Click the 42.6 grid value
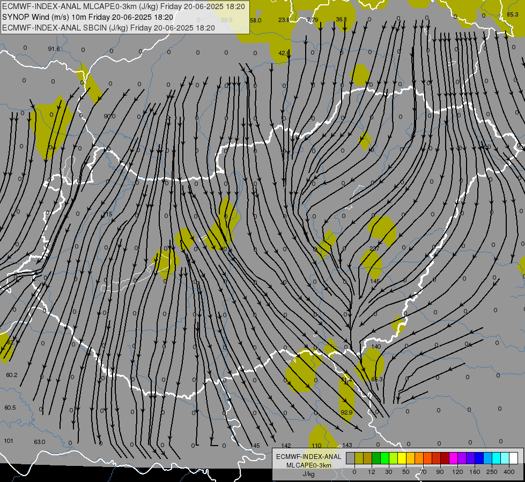 pos(284,53)
